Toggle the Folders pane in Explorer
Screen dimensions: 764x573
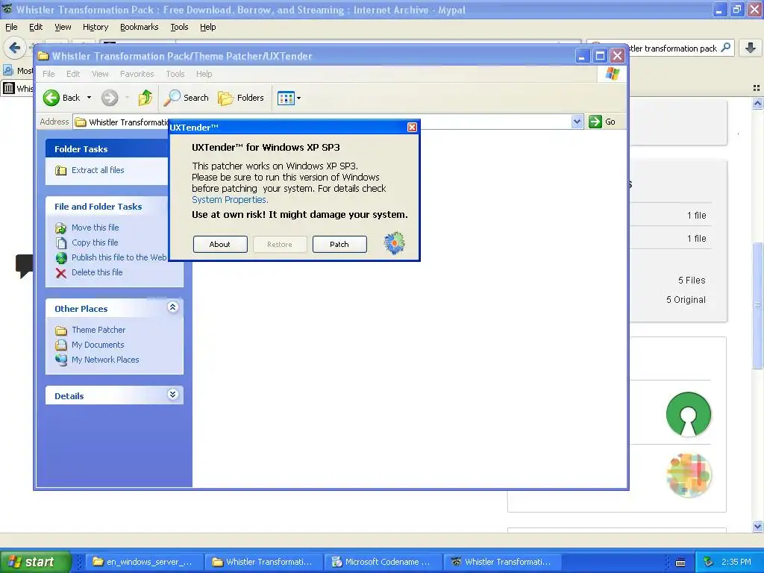tap(241, 98)
